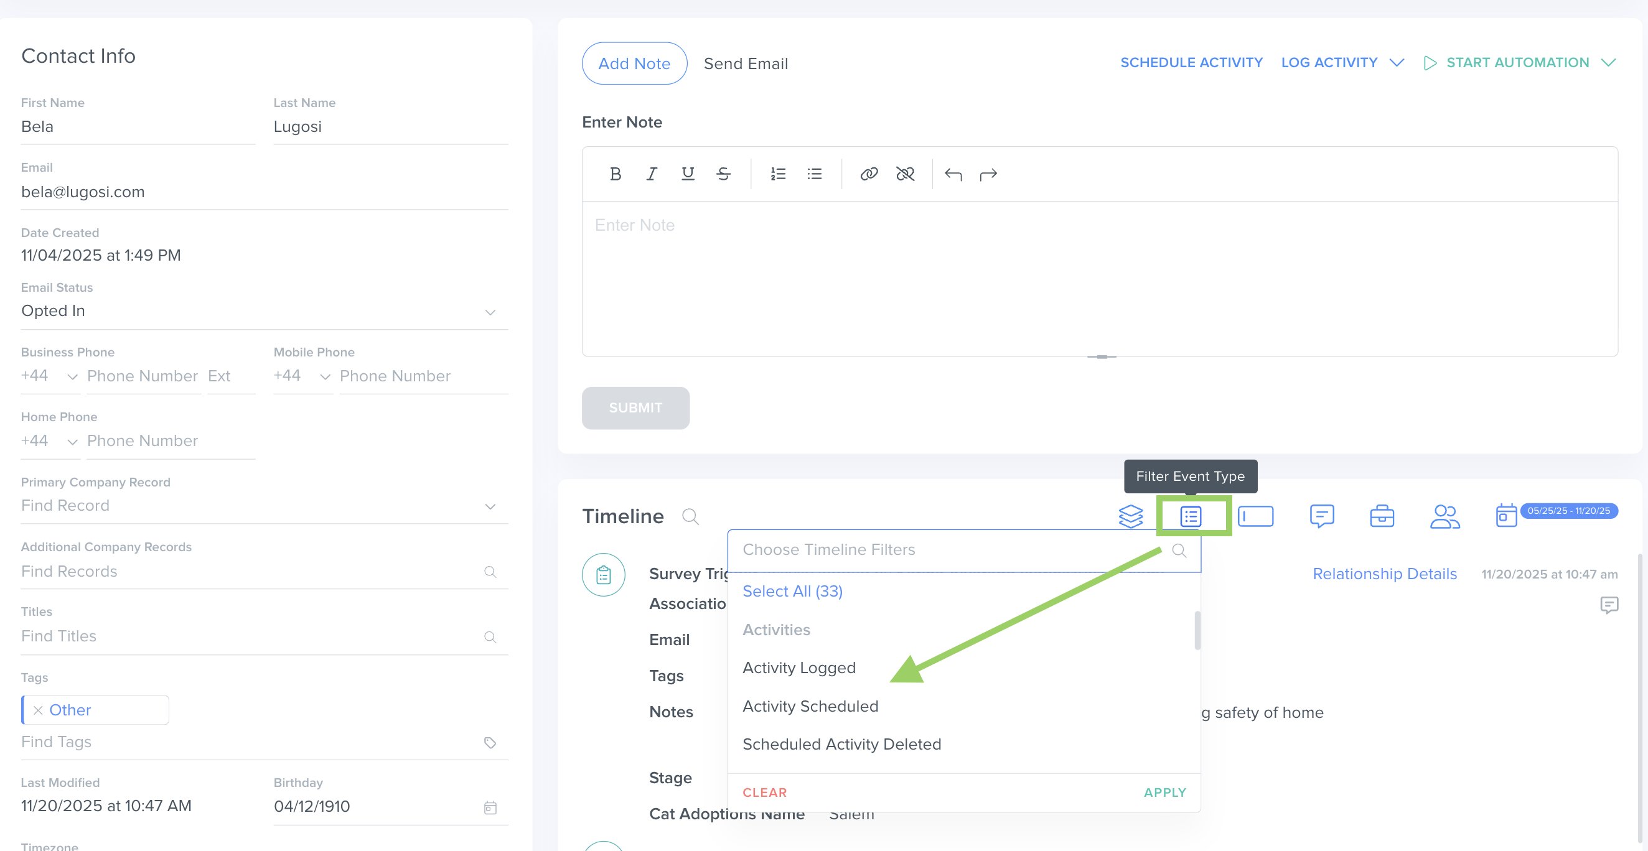Expand Primary Company Record dropdown
This screenshot has width=1648, height=851.
(490, 506)
